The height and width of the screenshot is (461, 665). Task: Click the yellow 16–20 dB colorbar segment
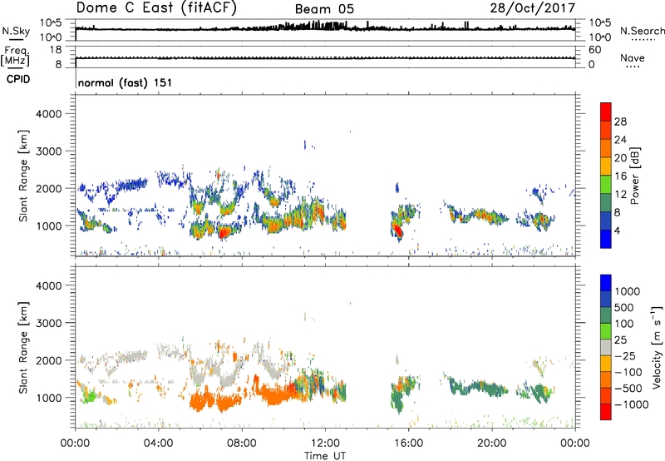(x=606, y=166)
